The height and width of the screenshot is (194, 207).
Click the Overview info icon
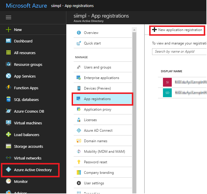point(79,32)
